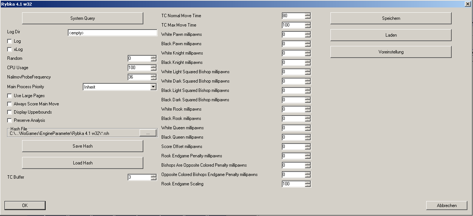Click the System Query button

click(x=83, y=18)
